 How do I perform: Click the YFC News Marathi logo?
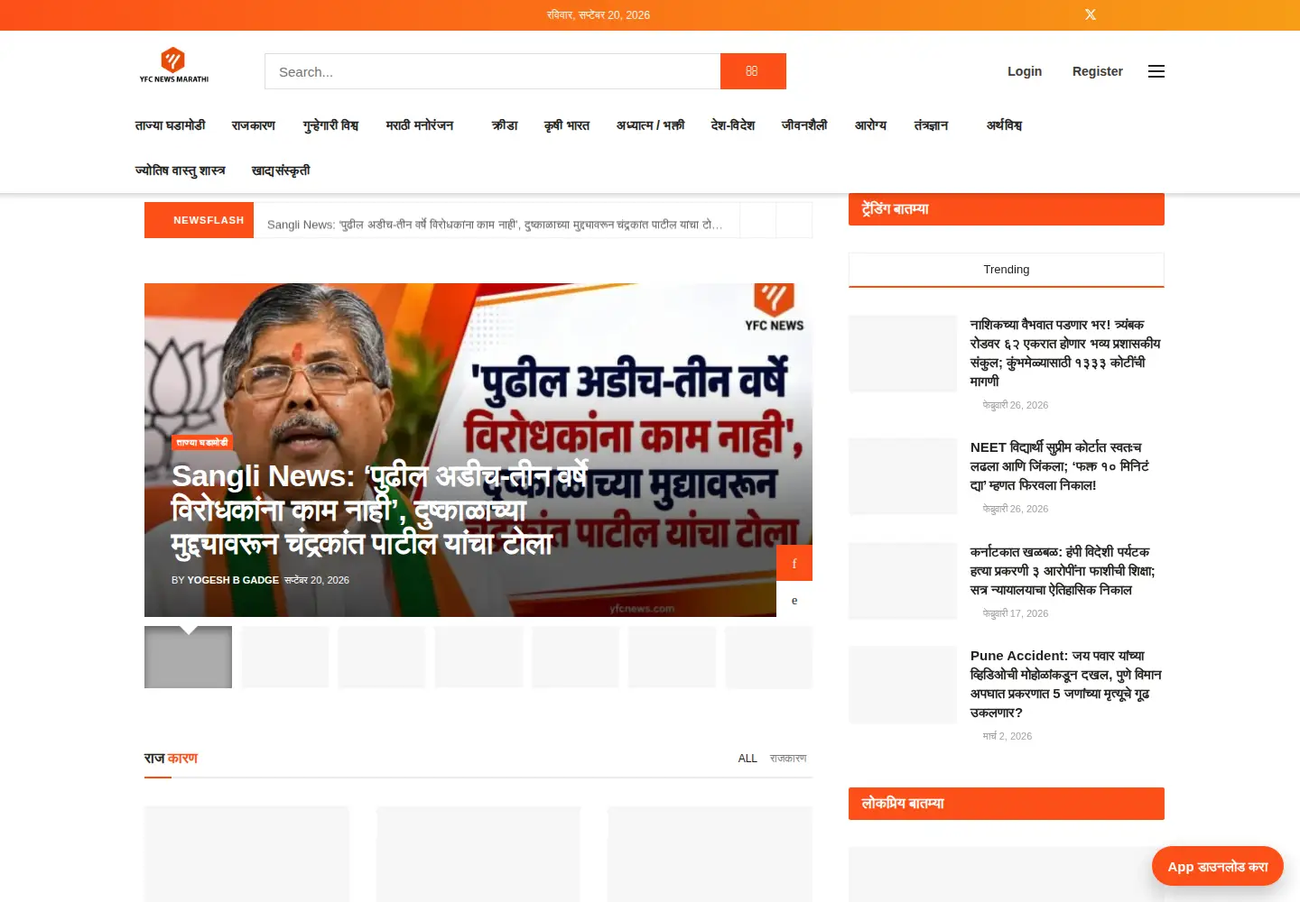coord(173,65)
